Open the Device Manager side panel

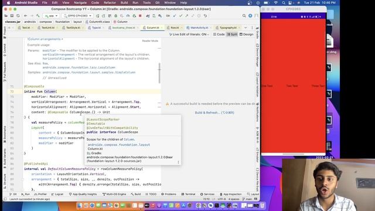pos(257,55)
